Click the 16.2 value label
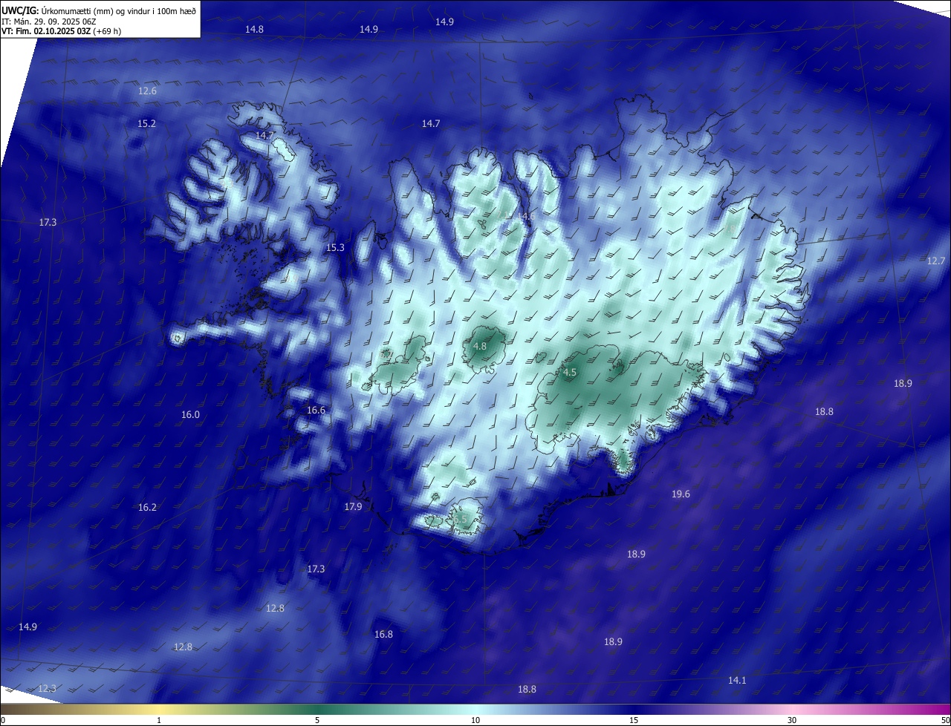Image resolution: width=951 pixels, height=726 pixels. coord(147,507)
